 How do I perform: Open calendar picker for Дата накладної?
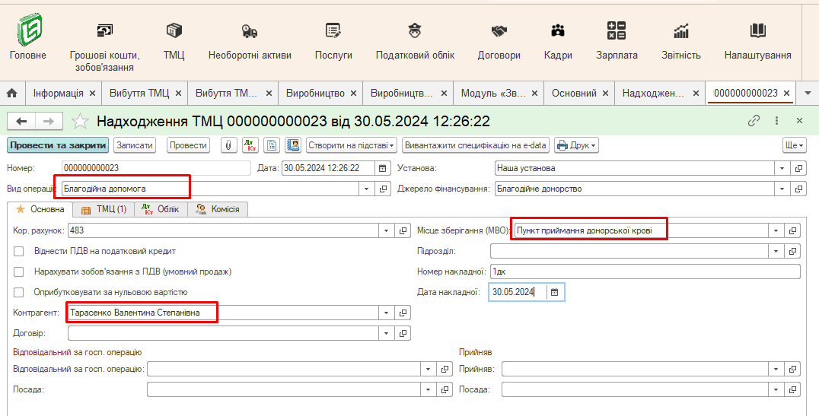tap(554, 292)
